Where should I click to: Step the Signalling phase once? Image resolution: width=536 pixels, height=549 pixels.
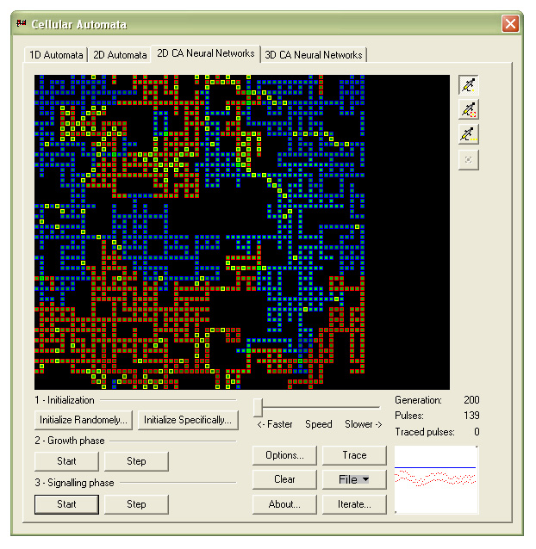(136, 504)
